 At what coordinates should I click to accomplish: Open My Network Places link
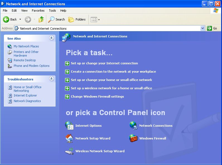click(x=26, y=46)
